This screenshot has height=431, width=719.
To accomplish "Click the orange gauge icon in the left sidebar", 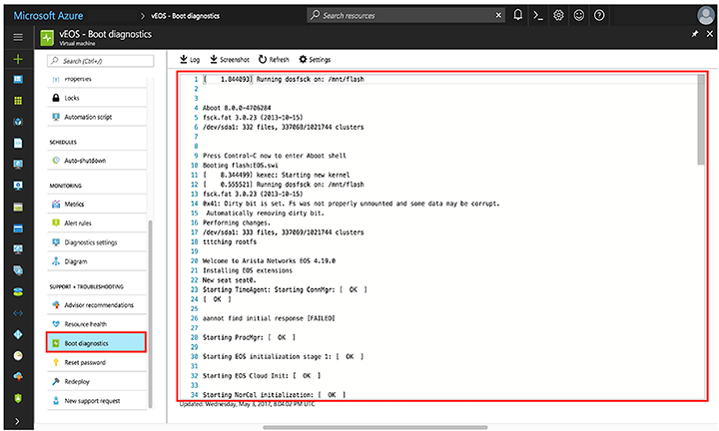I will 18,355.
